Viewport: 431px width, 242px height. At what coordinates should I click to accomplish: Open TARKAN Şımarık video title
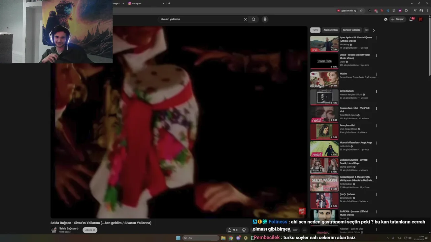[x=354, y=213]
